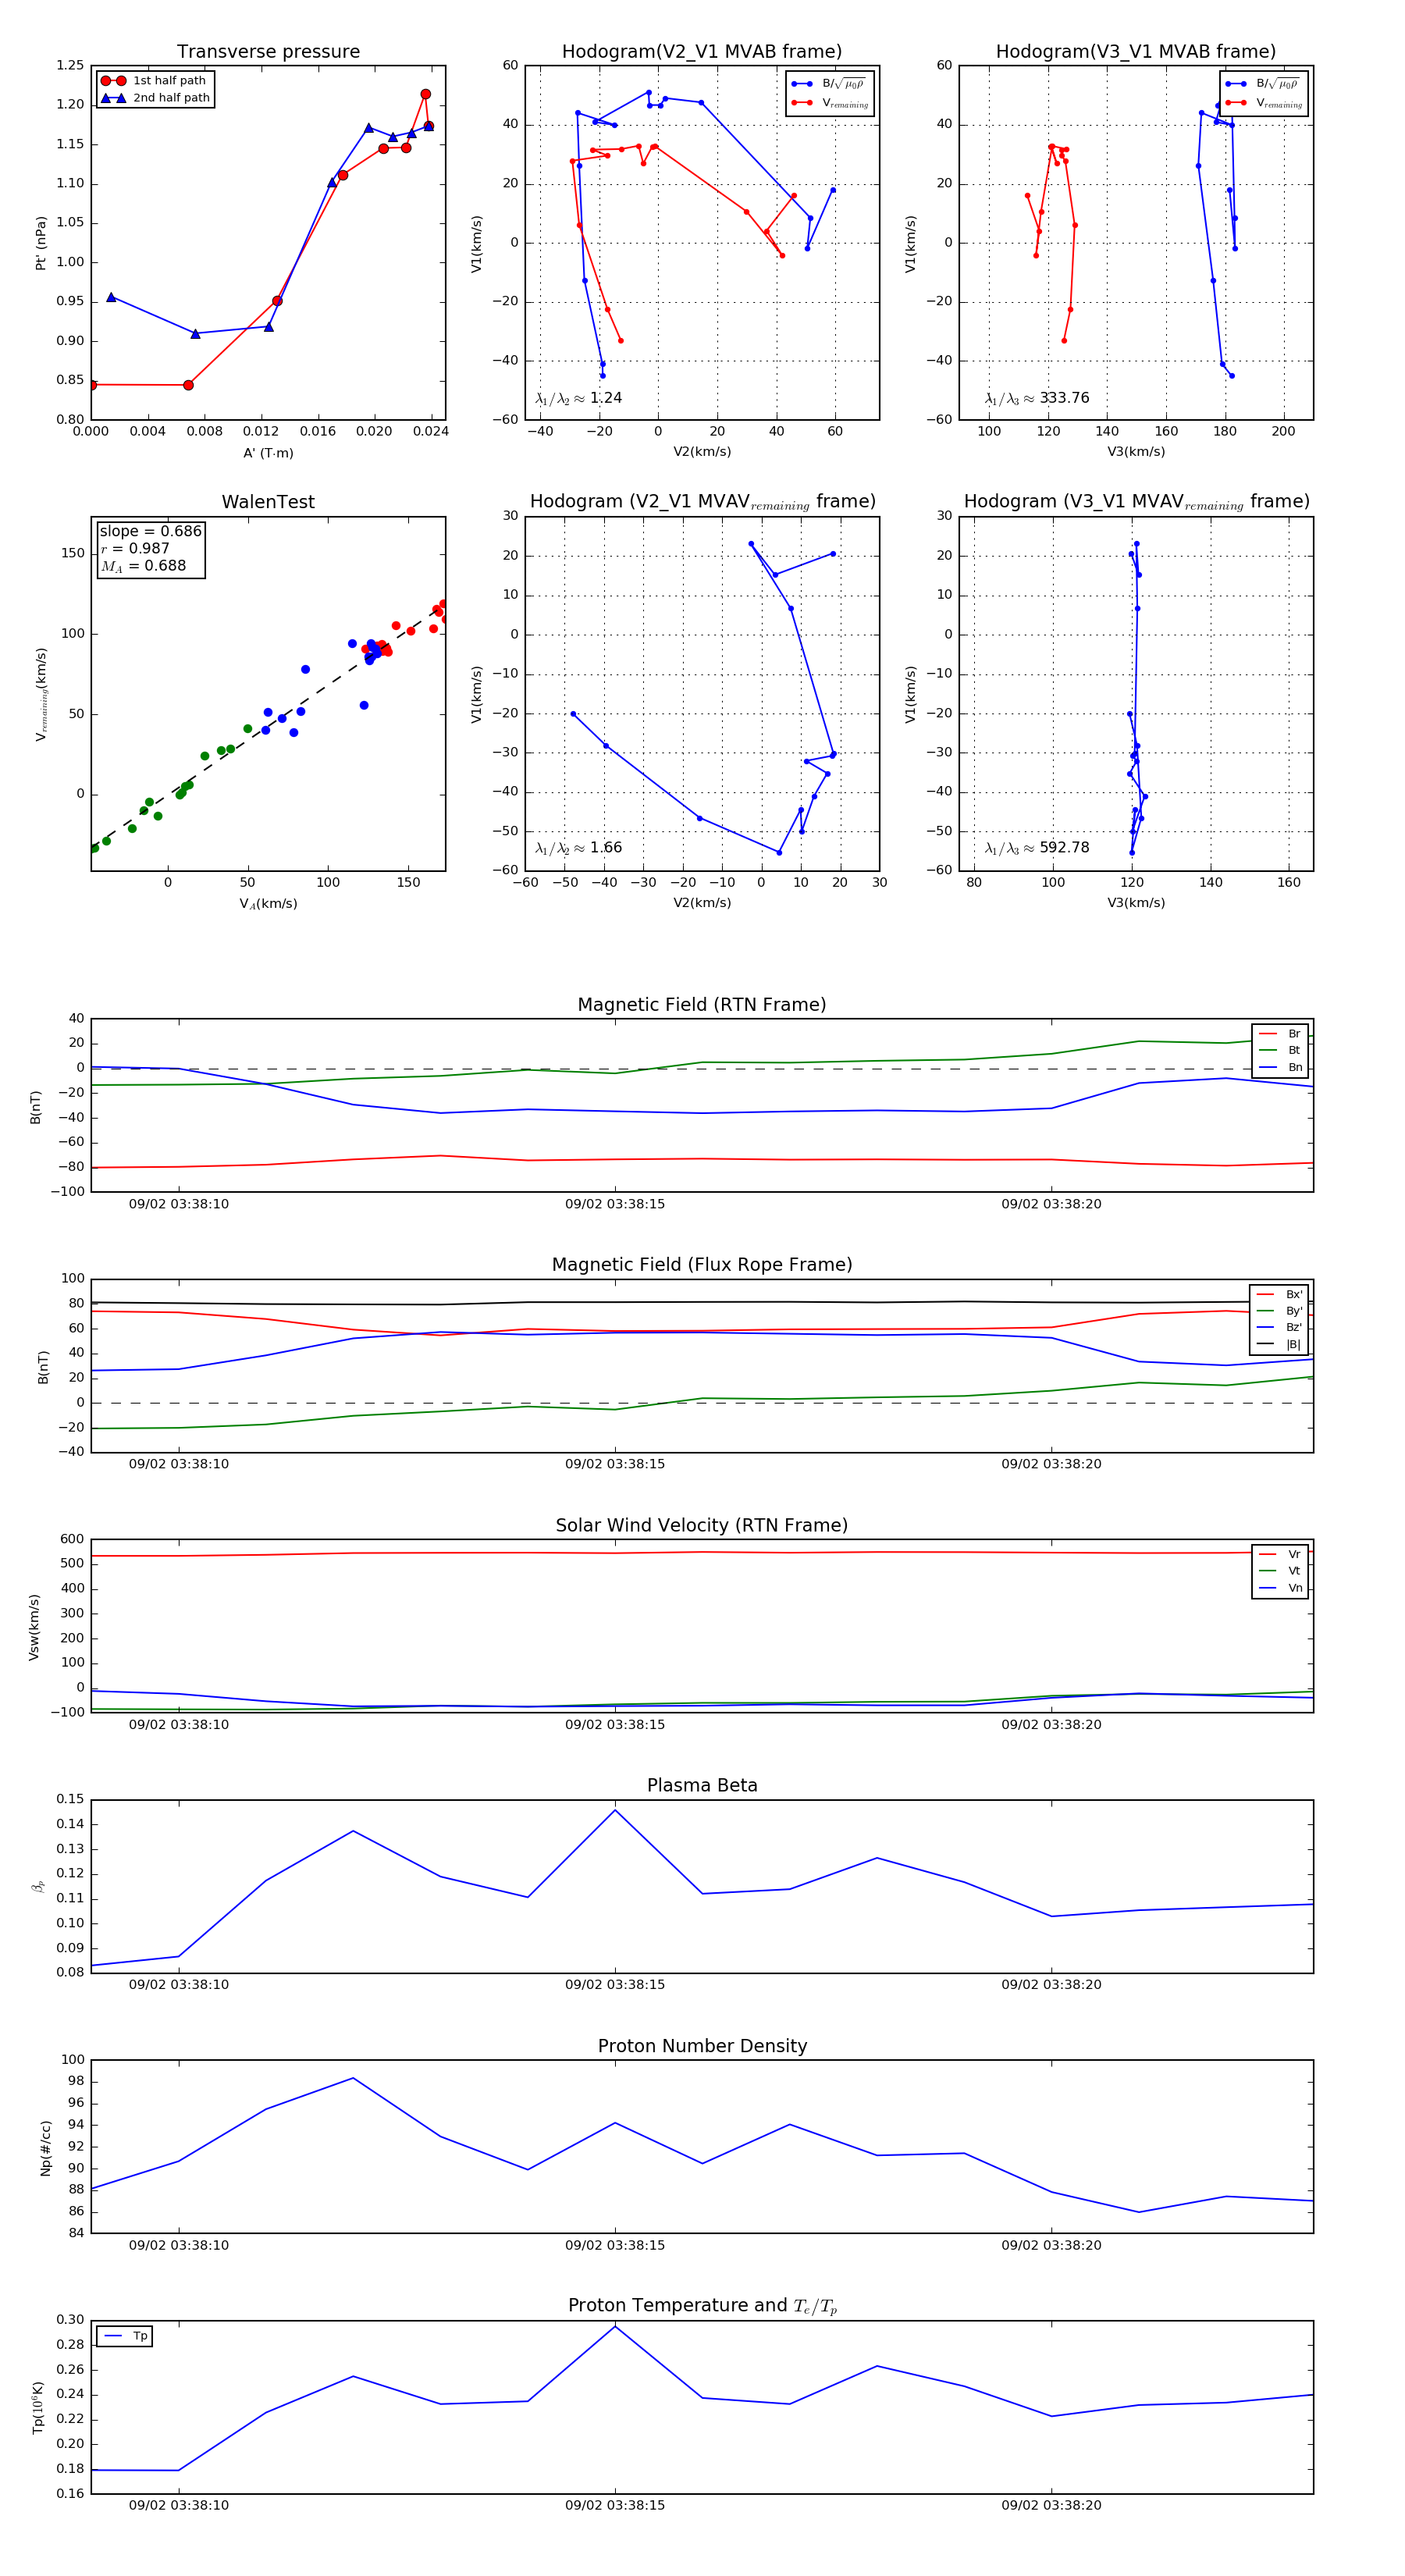The image size is (1405, 2576).
Task: Click the 'Proton Temperature and Te/Tp' title
Action: click(702, 2306)
